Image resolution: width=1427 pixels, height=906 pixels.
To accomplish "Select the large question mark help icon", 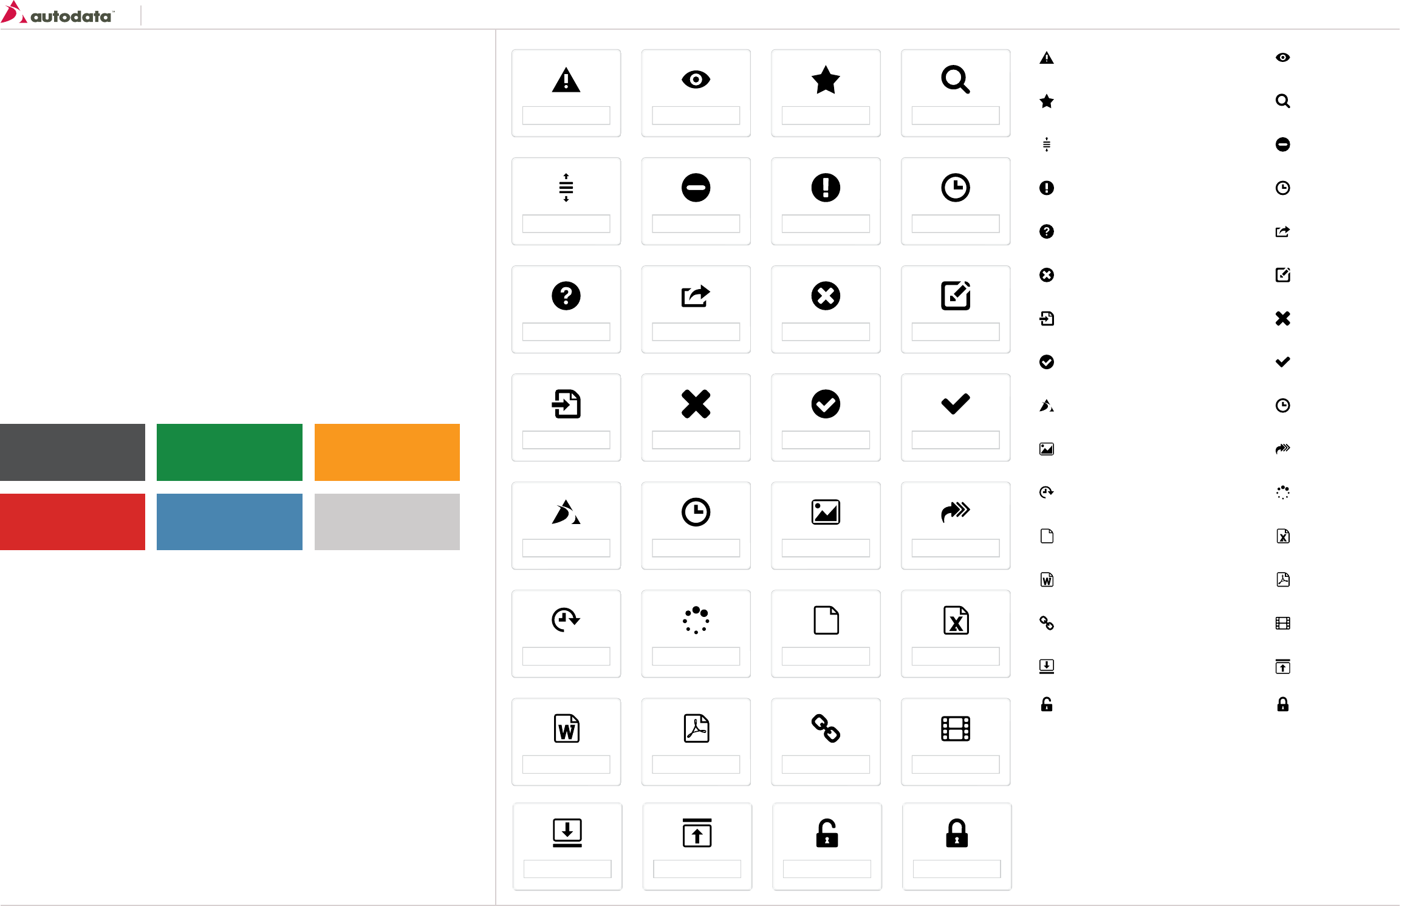I will pyautogui.click(x=566, y=296).
